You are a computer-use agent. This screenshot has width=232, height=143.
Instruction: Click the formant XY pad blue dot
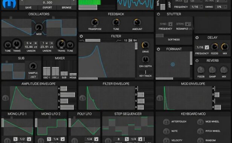pos(172,64)
